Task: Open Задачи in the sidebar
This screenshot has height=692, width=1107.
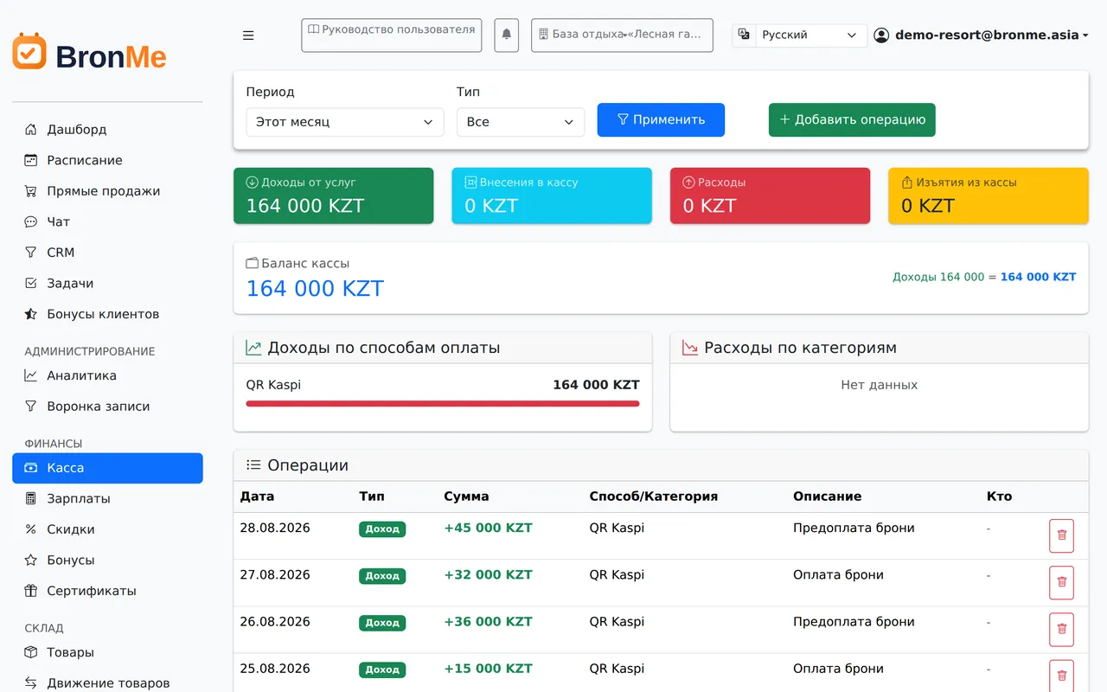Action: [107, 284]
